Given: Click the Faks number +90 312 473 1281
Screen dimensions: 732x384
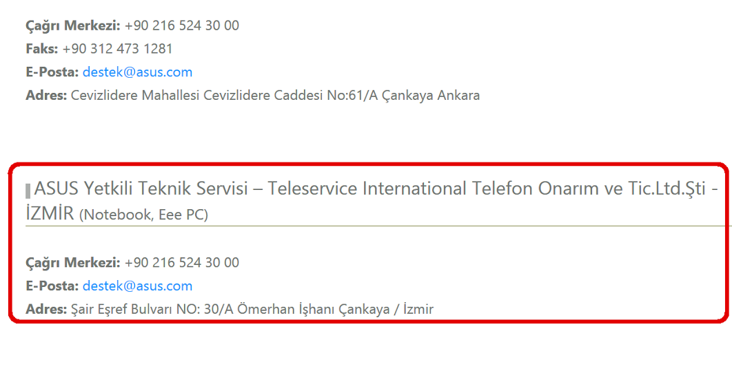Looking at the screenshot, I should coord(118,49).
